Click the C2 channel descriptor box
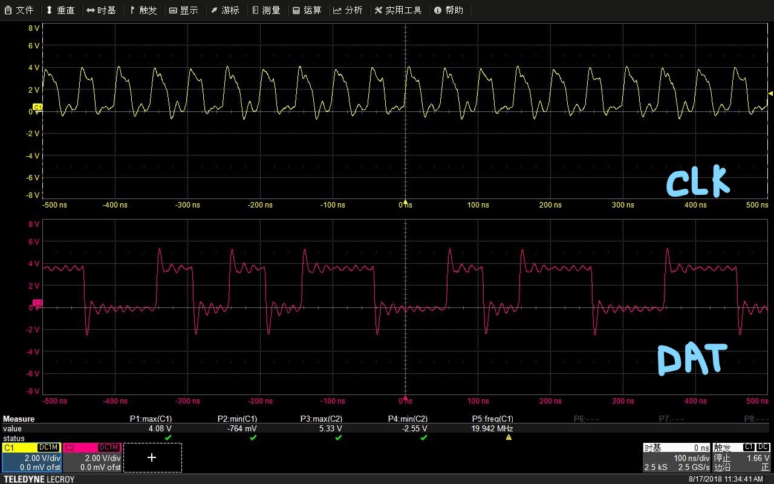Image resolution: width=774 pixels, height=484 pixels. pyautogui.click(x=92, y=457)
